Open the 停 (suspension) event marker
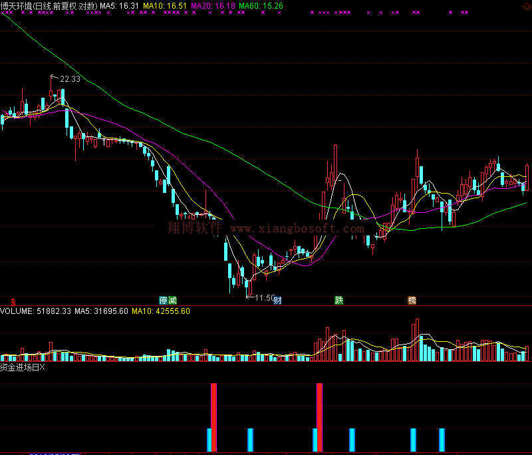The image size is (532, 455). pyautogui.click(x=163, y=300)
